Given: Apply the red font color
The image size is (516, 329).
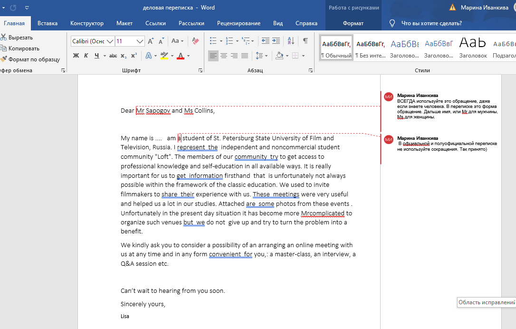Looking at the screenshot, I should point(181,56).
